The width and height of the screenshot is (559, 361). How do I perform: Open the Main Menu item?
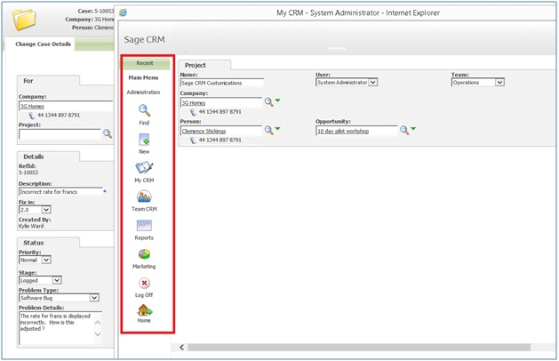143,77
